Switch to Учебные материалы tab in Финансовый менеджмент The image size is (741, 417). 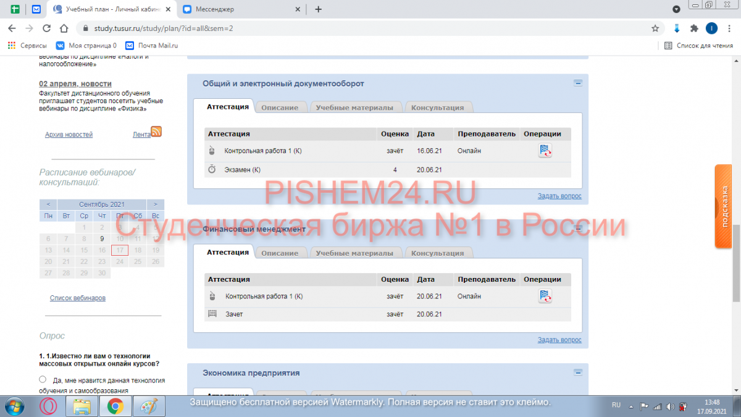coord(354,253)
